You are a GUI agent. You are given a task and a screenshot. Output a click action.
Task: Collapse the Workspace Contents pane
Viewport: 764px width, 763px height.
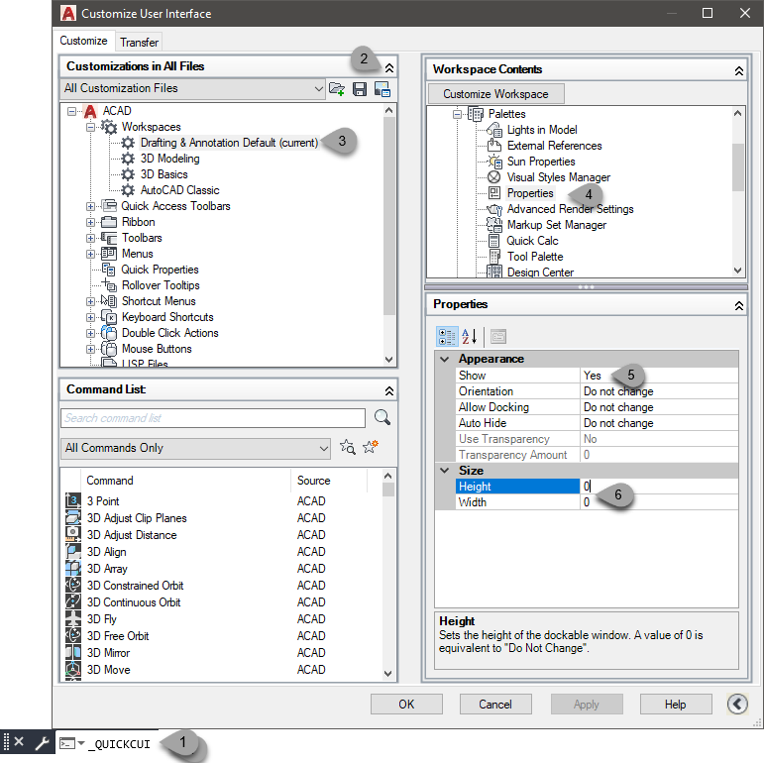coord(738,71)
